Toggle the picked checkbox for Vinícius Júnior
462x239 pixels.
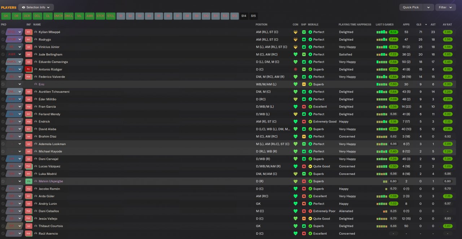pyautogui.click(x=3, y=47)
